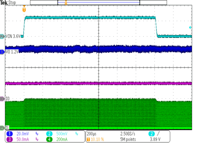This screenshot has height=149, width=199.
Task: Click the record view window bar at top
Action: 98,3
